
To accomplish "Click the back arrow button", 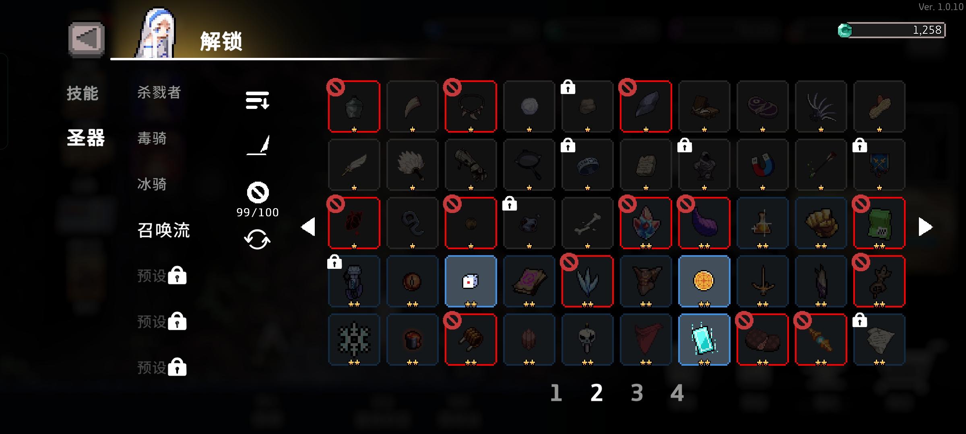I will (87, 39).
